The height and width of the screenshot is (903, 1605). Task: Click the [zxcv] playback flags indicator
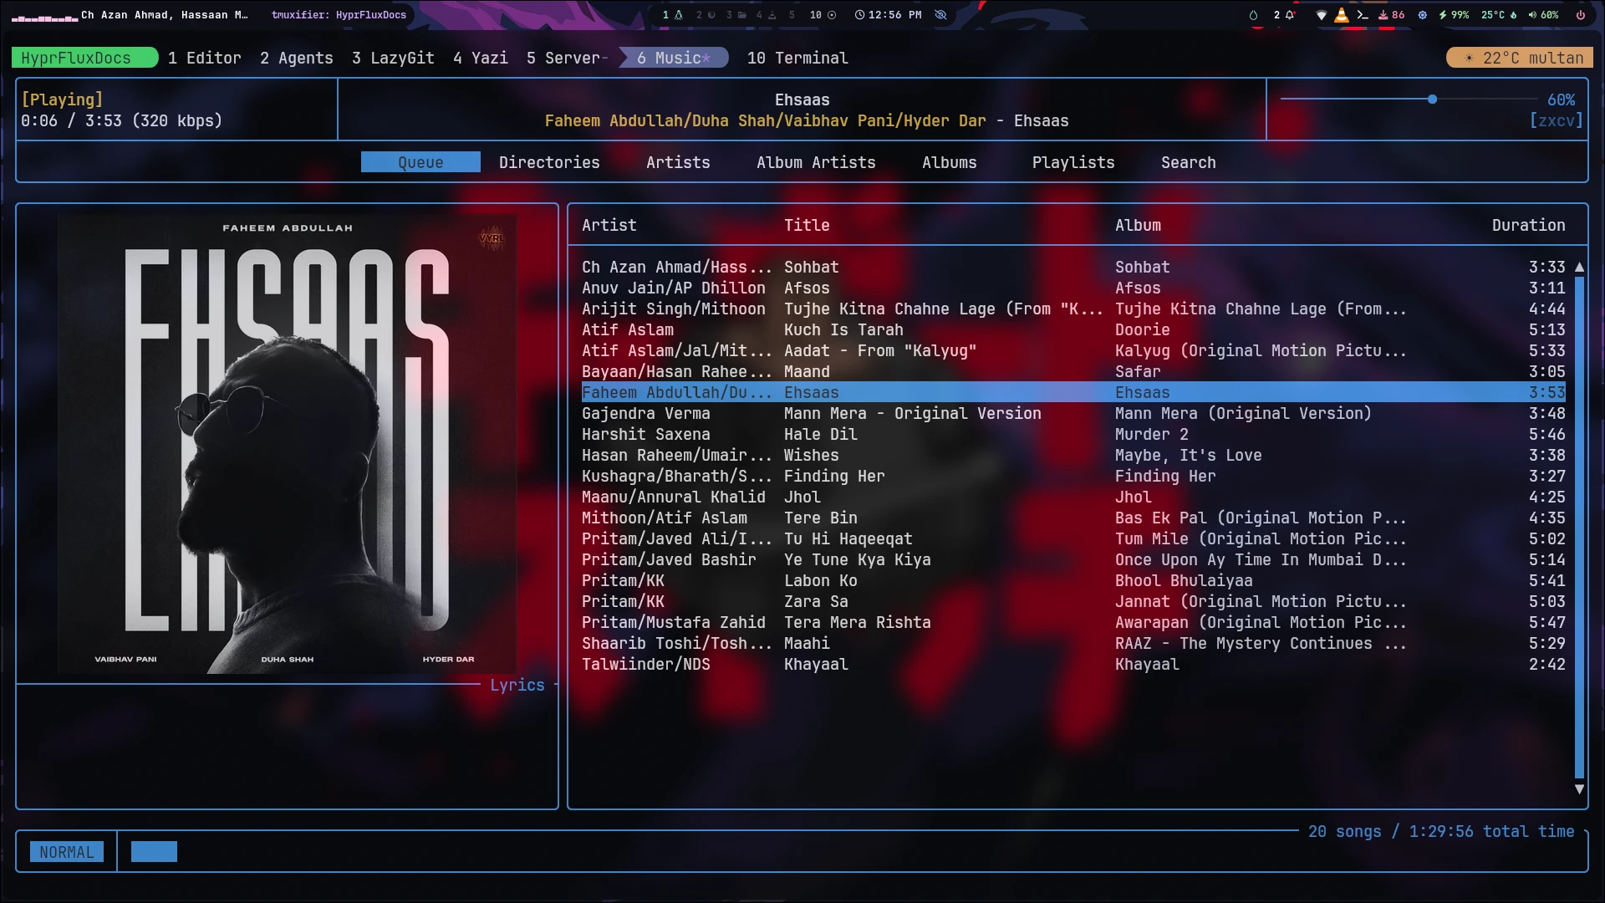coord(1556,120)
